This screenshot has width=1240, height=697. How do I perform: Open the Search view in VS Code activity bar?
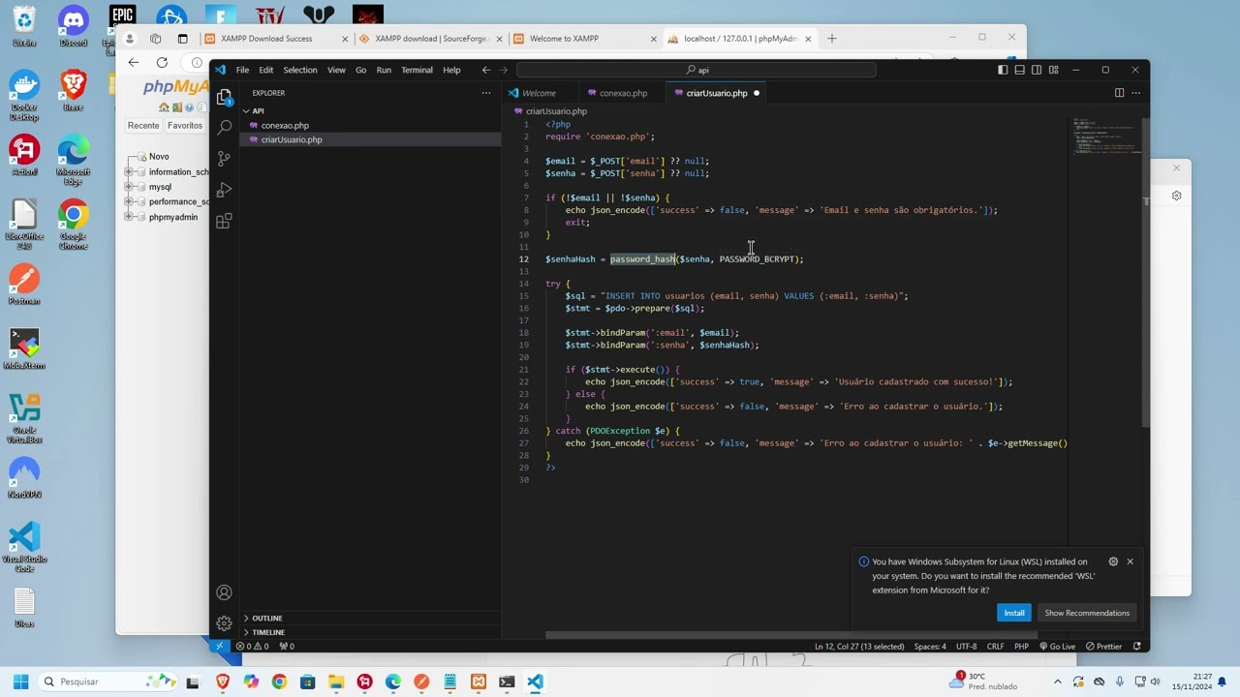coord(225,127)
